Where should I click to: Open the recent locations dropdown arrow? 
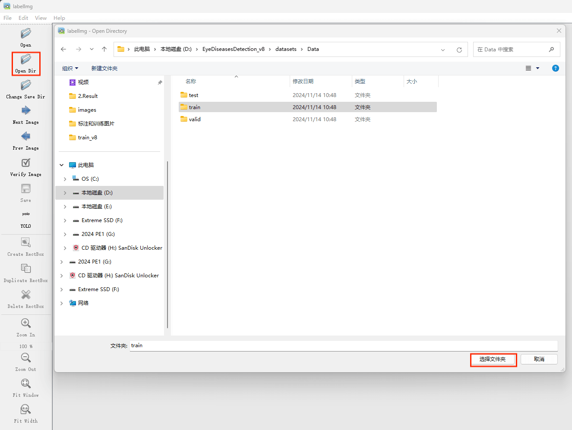[92, 49]
